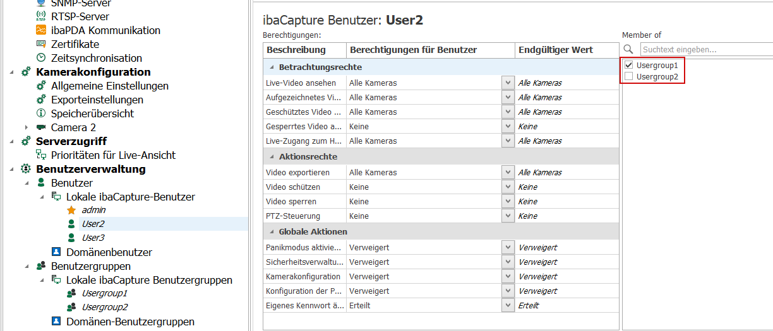Open the Kamerakonfiguration permission dropdown in the table

[x=508, y=276]
